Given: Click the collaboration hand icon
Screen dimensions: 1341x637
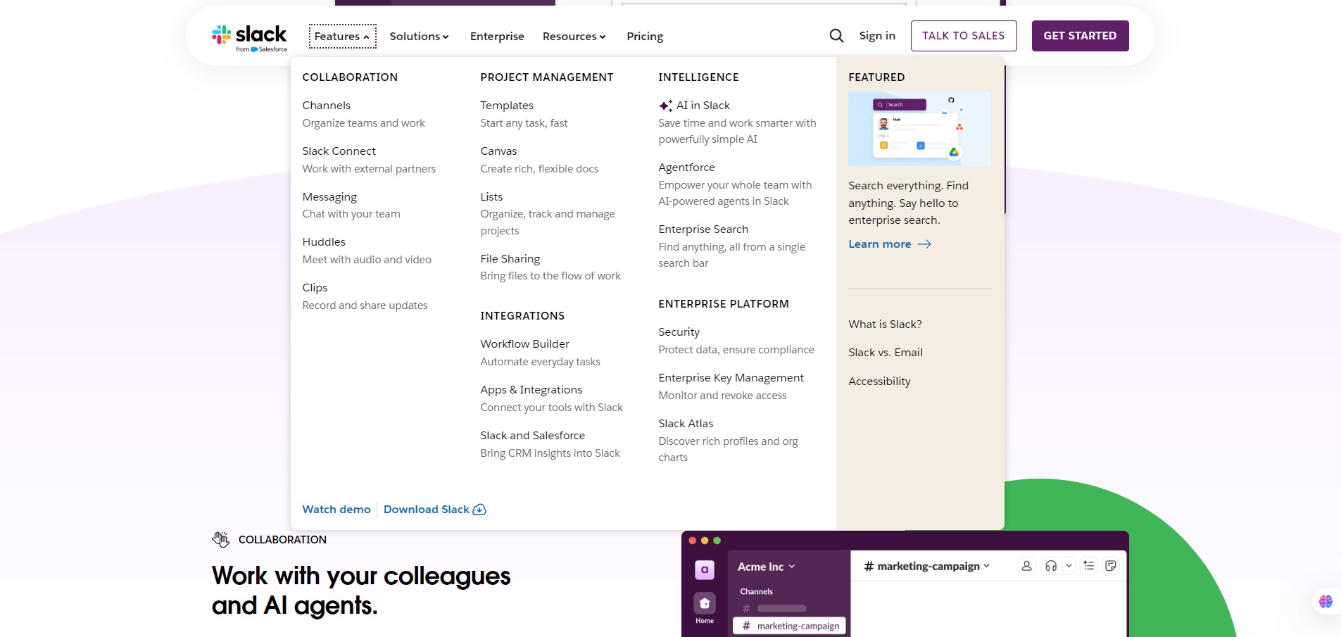Looking at the screenshot, I should point(221,540).
